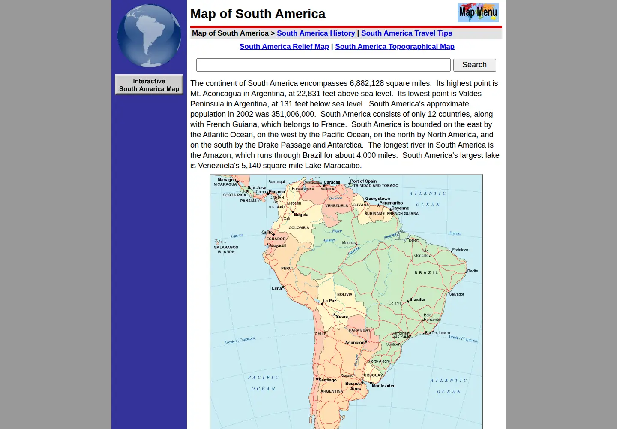The width and height of the screenshot is (617, 429).
Task: Click the PERU country label
Action: (x=286, y=269)
